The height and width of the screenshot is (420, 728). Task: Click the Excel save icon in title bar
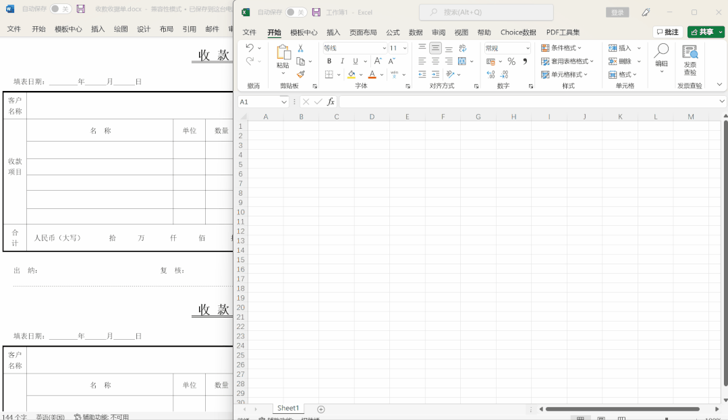(x=316, y=12)
